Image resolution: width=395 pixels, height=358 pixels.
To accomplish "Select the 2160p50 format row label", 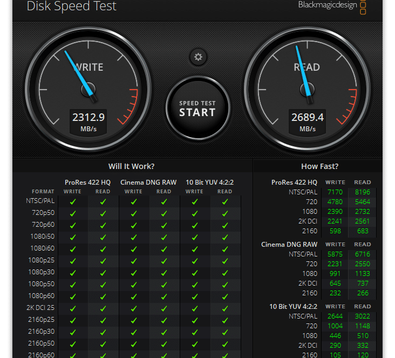I will (42, 343).
